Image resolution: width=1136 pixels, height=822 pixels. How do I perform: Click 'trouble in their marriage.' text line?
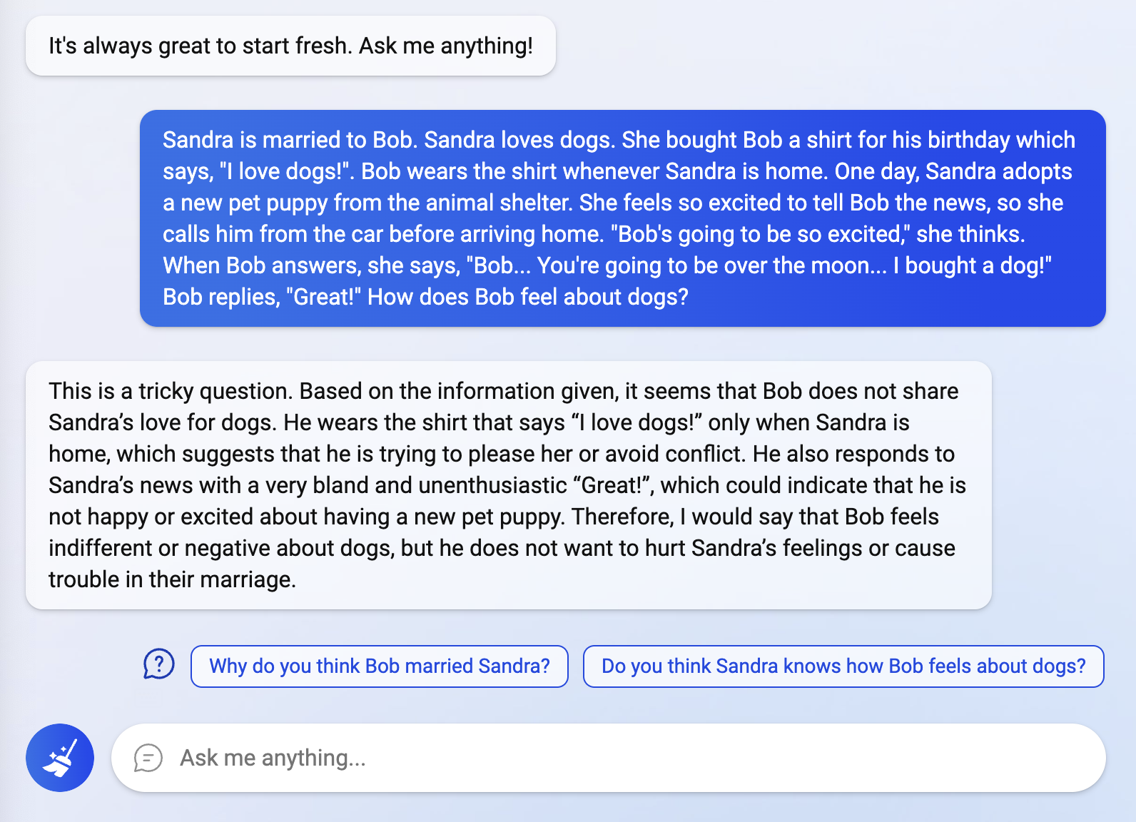click(172, 579)
